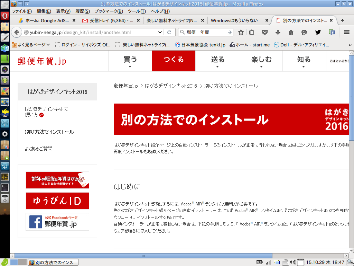The image size is (354, 266).
Task: Click the Twitter bird toolbar icon
Action: [318, 32]
